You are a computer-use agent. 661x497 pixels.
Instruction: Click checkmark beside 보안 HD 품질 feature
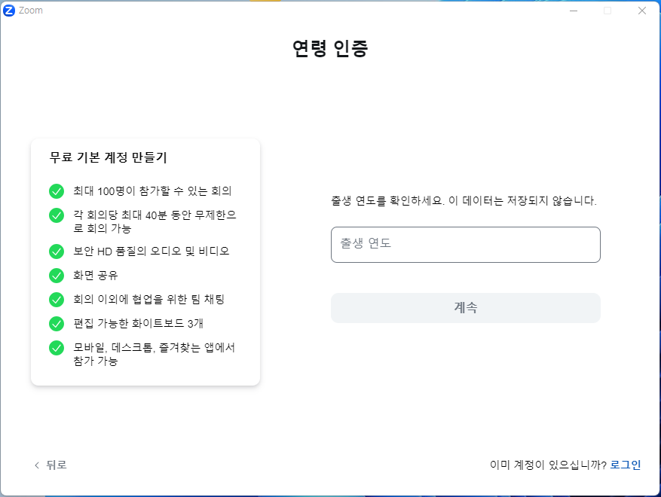(x=57, y=251)
